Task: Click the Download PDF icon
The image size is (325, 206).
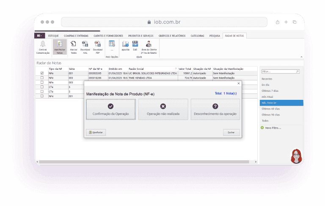Action: tap(98, 44)
